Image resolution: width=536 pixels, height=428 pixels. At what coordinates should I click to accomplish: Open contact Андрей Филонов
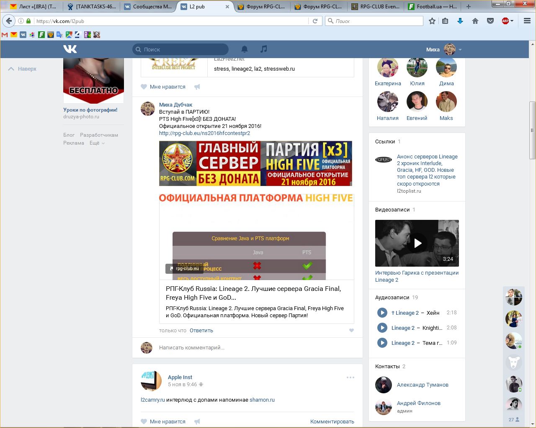point(419,403)
